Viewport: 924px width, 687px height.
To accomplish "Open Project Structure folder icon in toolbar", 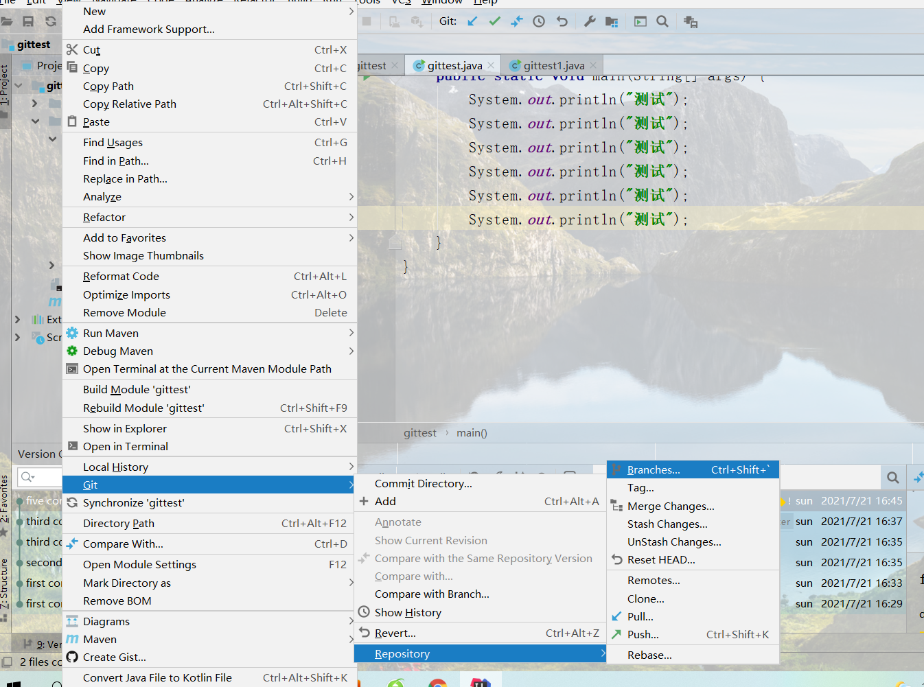I will (612, 22).
